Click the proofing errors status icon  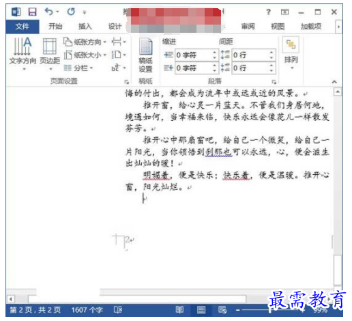pyautogui.click(x=118, y=310)
